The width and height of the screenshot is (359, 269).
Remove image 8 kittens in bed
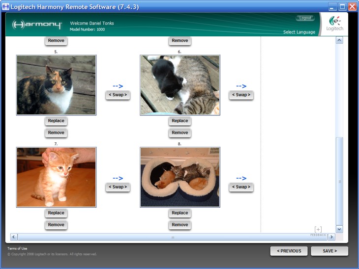click(179, 225)
